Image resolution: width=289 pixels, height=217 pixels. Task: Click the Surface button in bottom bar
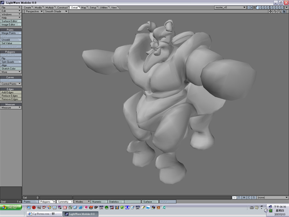150,202
